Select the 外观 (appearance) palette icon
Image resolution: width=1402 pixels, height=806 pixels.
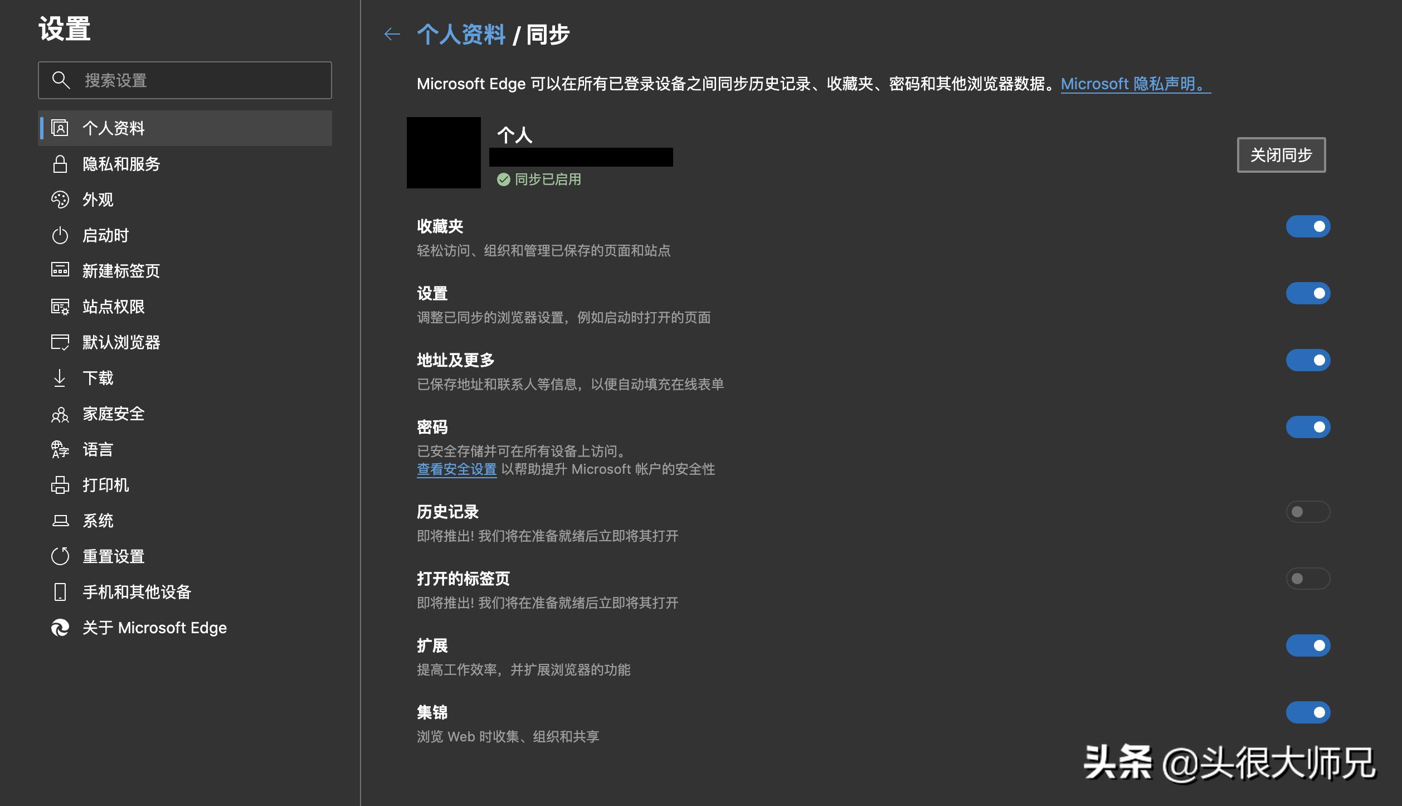[60, 200]
